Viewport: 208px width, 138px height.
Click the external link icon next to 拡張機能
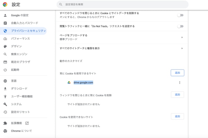(x=27, y=123)
